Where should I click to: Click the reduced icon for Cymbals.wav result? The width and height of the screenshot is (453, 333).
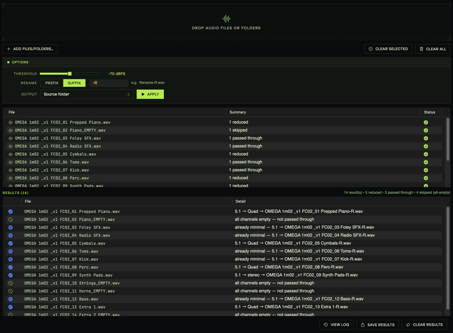pos(11,243)
